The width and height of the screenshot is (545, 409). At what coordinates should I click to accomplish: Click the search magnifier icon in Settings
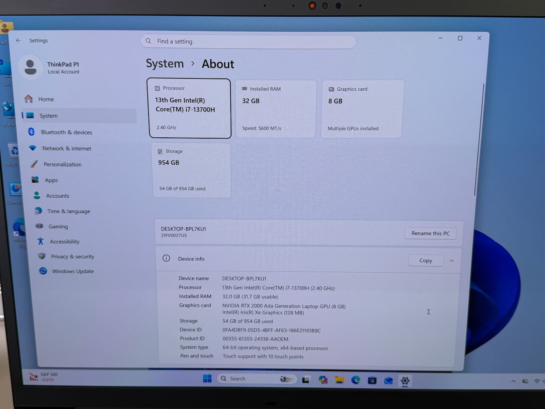[x=149, y=41]
